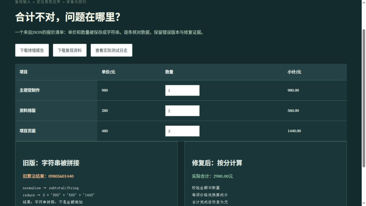
Task: Click the 旧算法结果：09805601440 text
Action: [48, 176]
